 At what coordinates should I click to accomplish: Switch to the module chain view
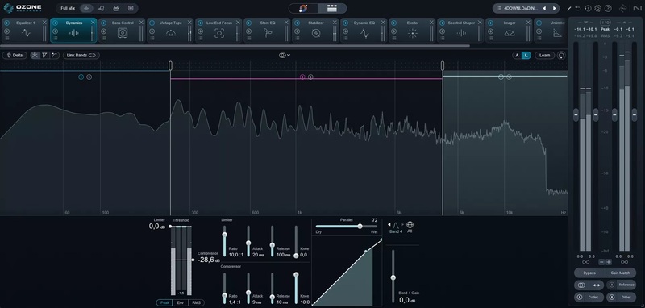click(x=332, y=8)
